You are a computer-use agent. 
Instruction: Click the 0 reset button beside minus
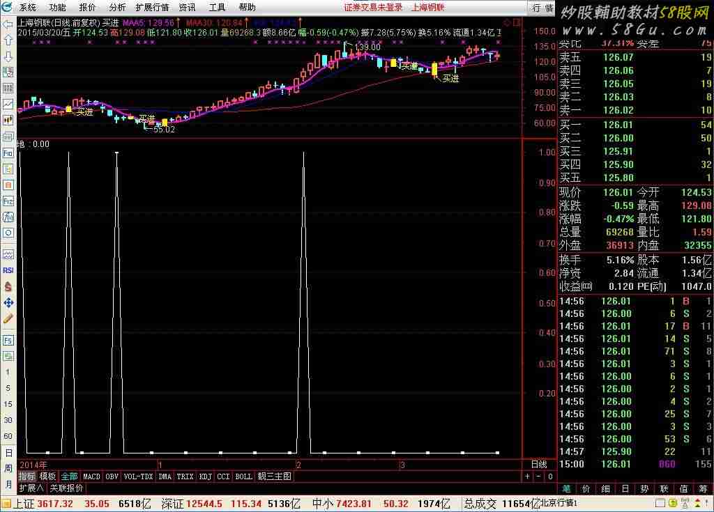(550, 476)
